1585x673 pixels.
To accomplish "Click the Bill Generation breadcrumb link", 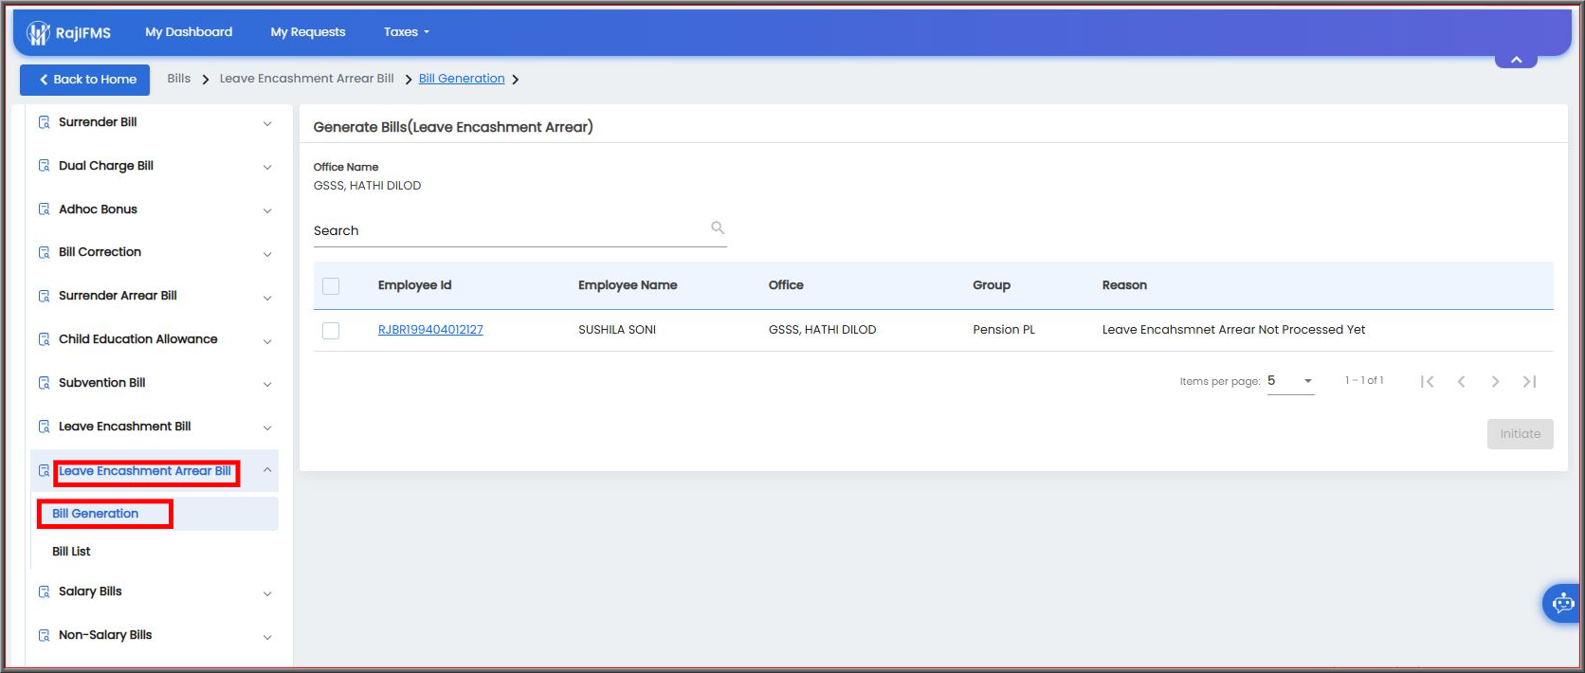I will pyautogui.click(x=462, y=79).
